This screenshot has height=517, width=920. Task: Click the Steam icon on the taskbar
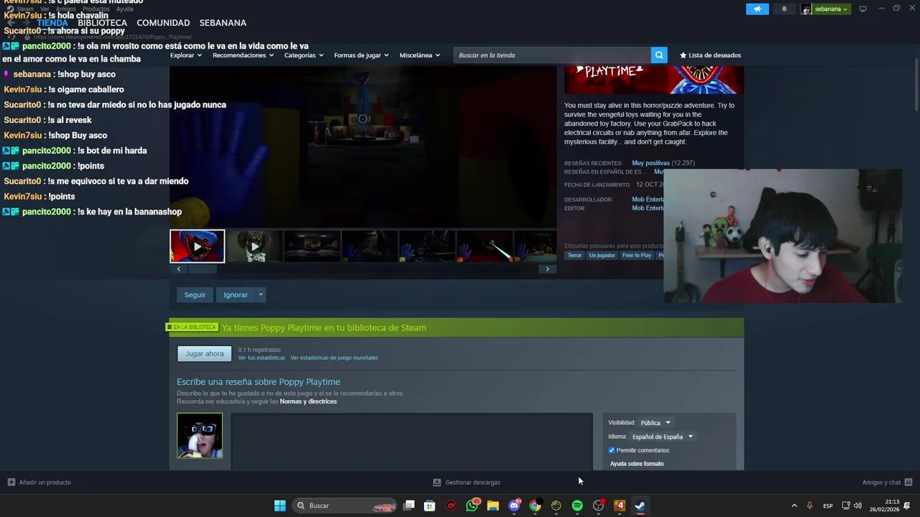click(x=640, y=506)
